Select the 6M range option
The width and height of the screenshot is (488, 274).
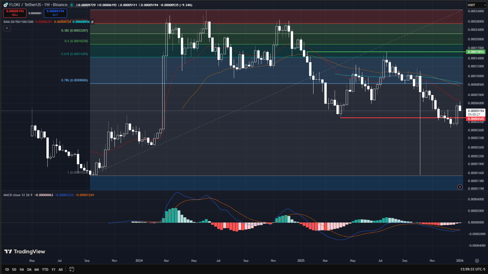36,269
